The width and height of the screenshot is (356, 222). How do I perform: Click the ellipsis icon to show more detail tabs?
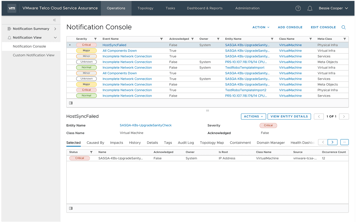[344, 142]
